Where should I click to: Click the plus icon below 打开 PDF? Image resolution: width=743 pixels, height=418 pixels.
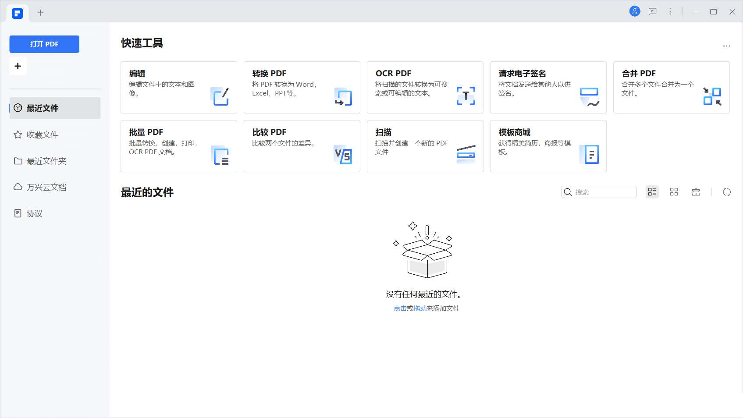click(x=18, y=66)
